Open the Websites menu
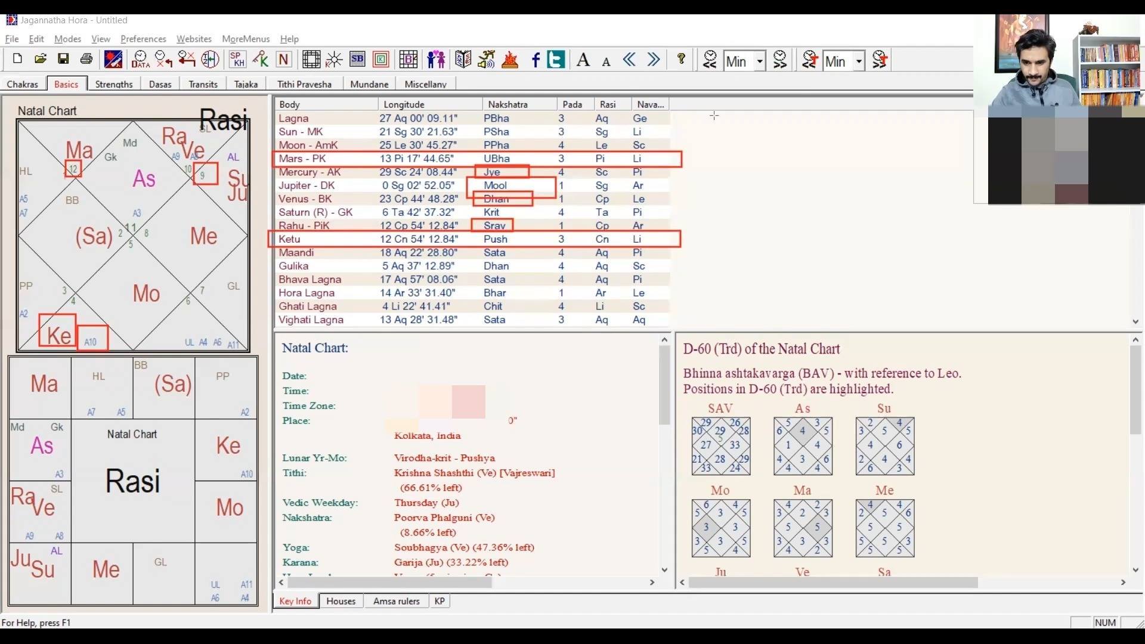 (194, 39)
